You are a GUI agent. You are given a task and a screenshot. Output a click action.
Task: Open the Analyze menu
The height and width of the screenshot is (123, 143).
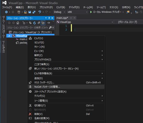(x=126, y=7)
